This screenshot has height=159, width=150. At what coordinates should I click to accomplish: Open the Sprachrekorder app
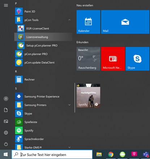point(43,139)
